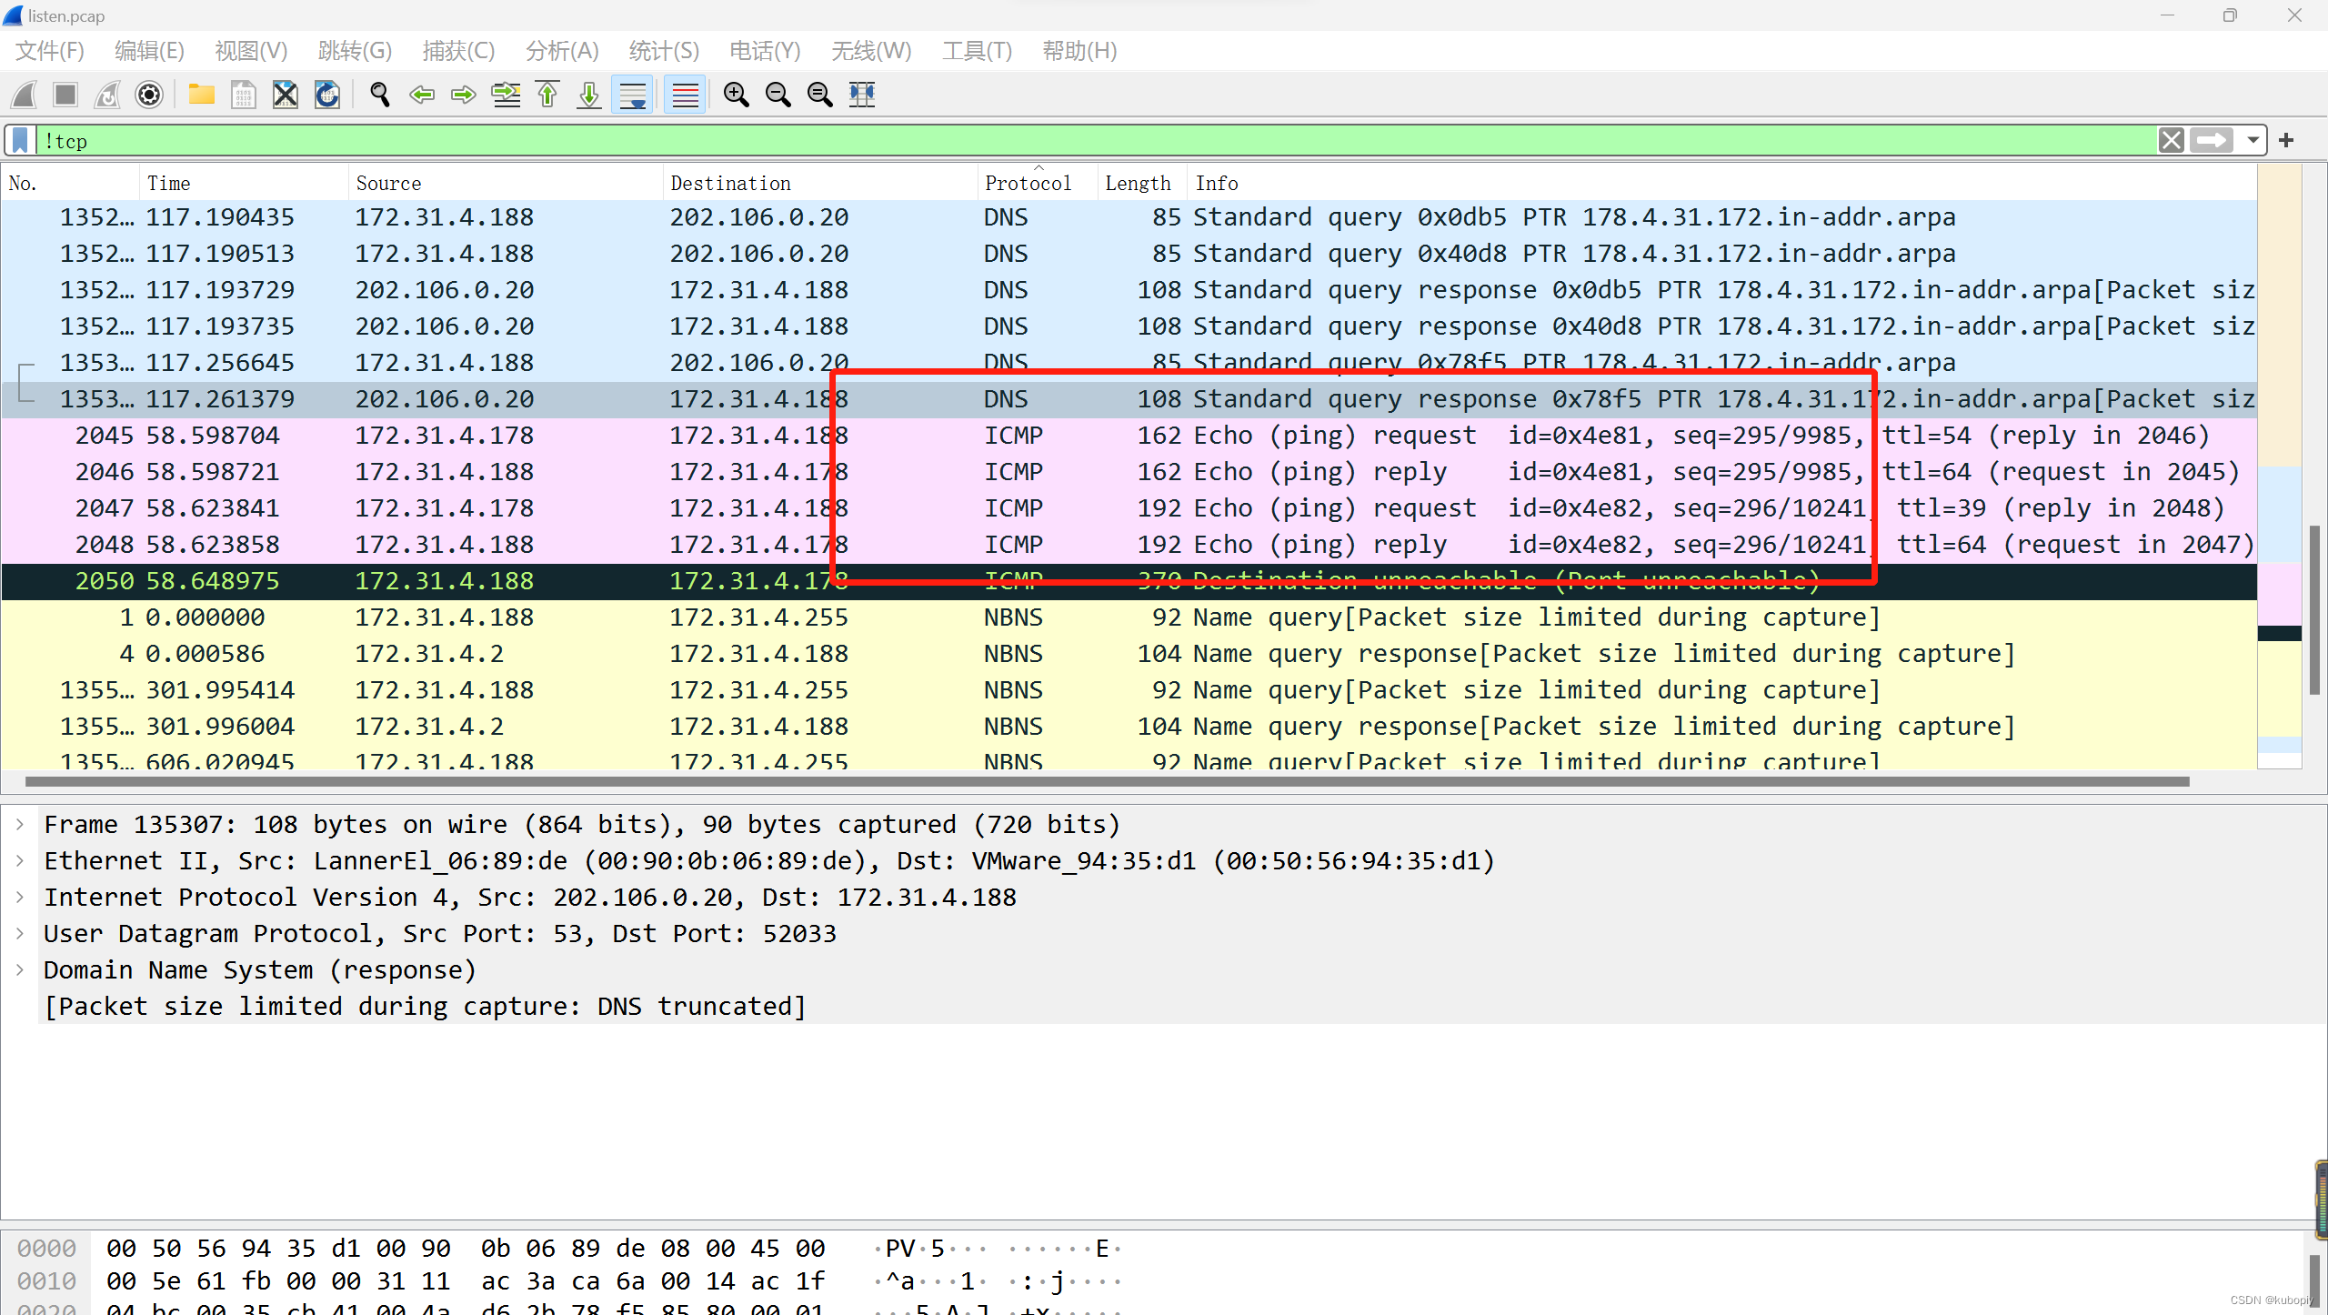Open the 帮助(H) menu

[1079, 51]
